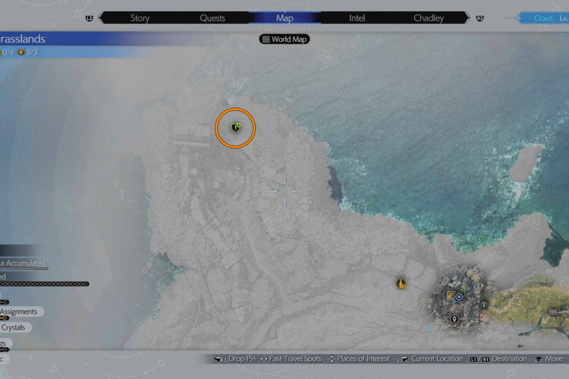The width and height of the screenshot is (569, 379).
Task: Click the yellow progress indicator below Assignments
Action: [4, 318]
